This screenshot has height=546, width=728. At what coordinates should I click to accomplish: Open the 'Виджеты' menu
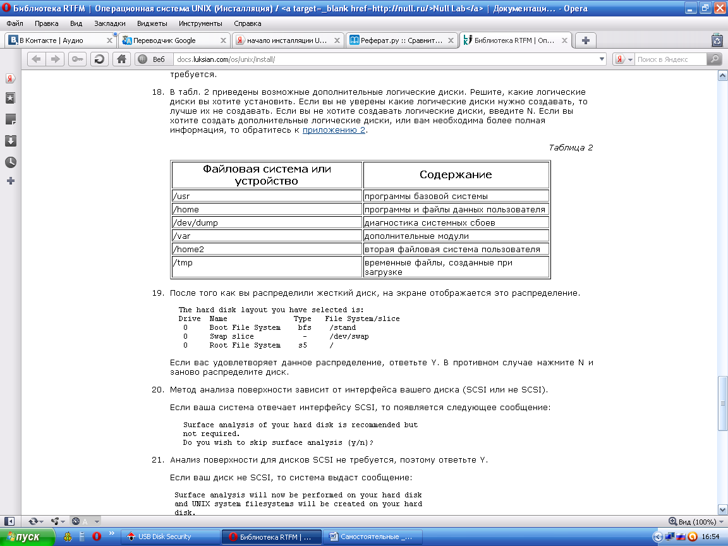[152, 23]
